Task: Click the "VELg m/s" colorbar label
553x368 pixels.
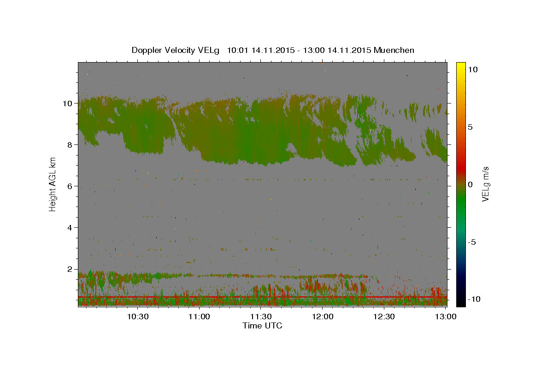Action: [485, 184]
